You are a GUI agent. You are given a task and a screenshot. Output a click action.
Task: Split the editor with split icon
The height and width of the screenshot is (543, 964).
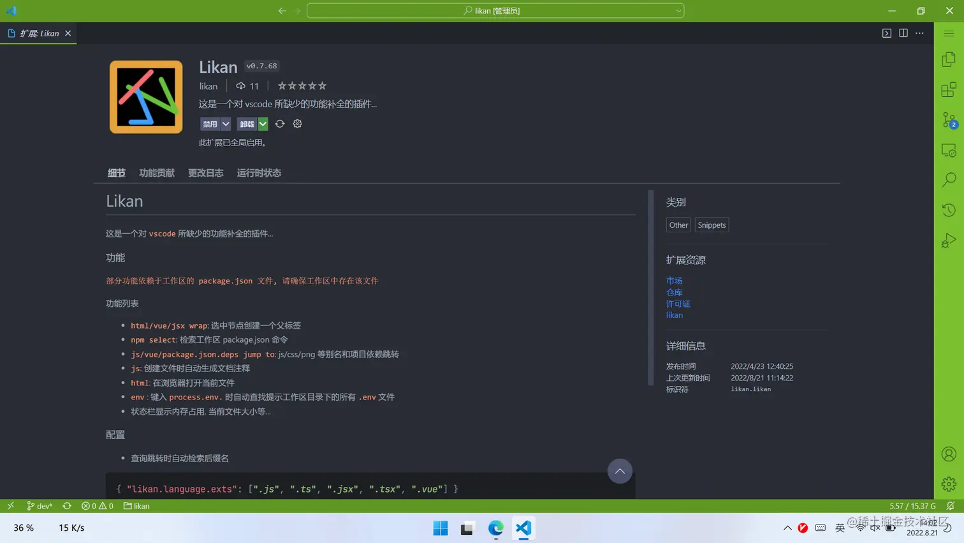tap(903, 33)
